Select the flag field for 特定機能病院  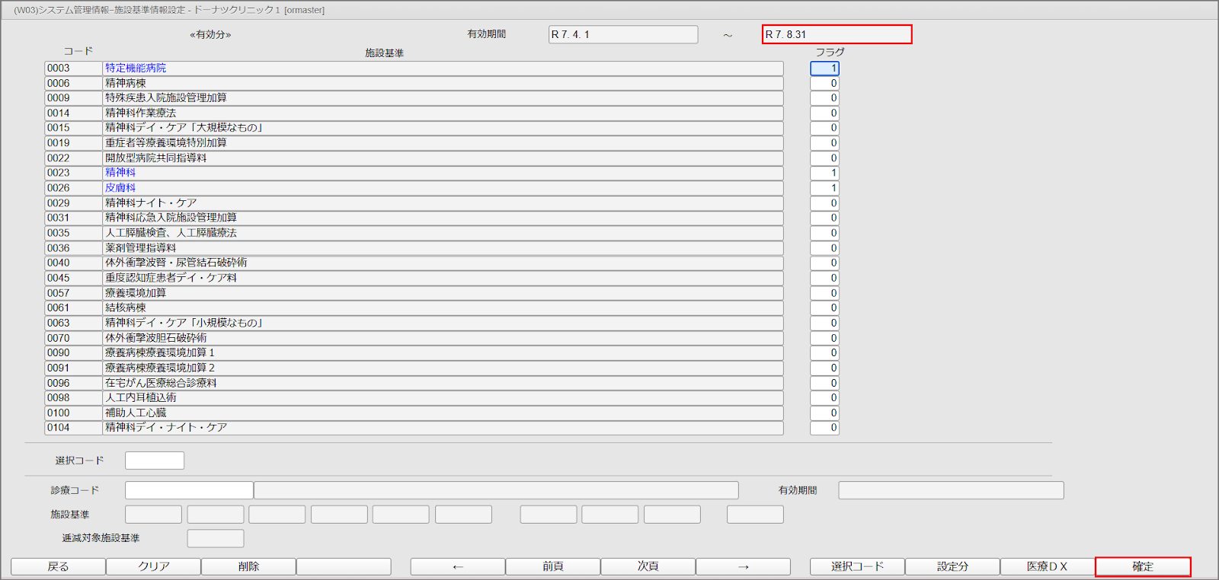pos(824,69)
